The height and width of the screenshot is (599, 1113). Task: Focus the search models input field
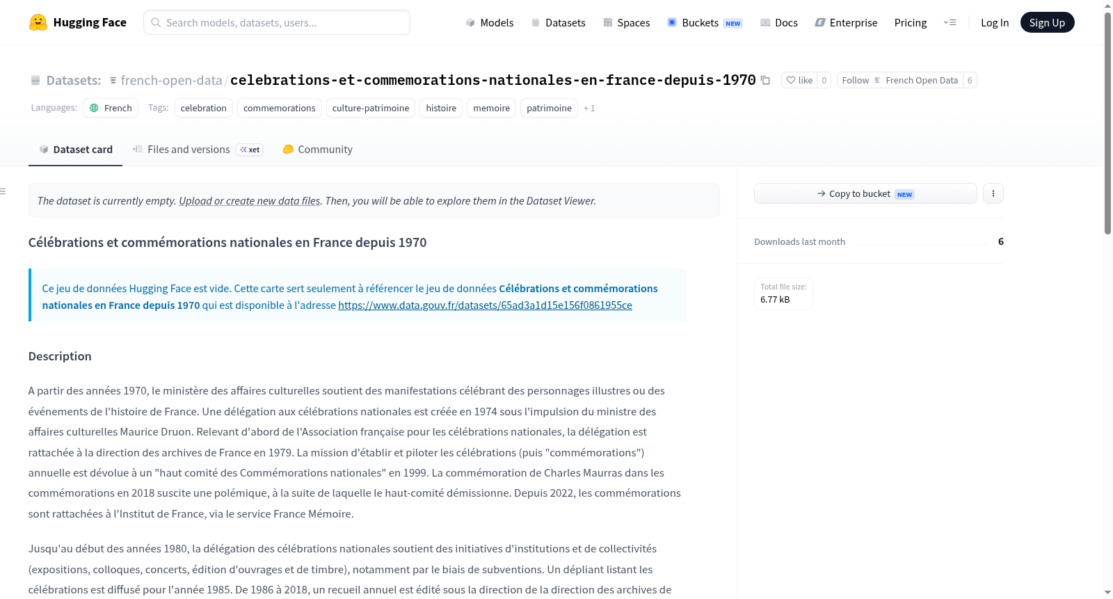pos(277,22)
